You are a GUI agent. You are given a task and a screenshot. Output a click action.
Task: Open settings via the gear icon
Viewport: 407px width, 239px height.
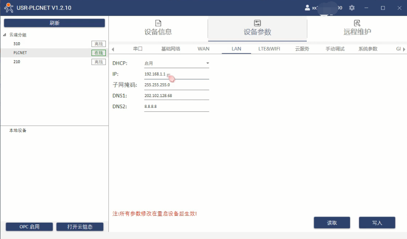352,8
